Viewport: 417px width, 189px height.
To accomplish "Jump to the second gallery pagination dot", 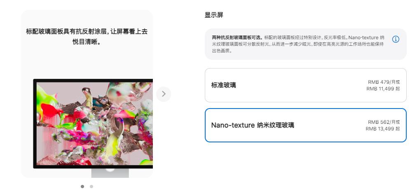I will 91,187.
